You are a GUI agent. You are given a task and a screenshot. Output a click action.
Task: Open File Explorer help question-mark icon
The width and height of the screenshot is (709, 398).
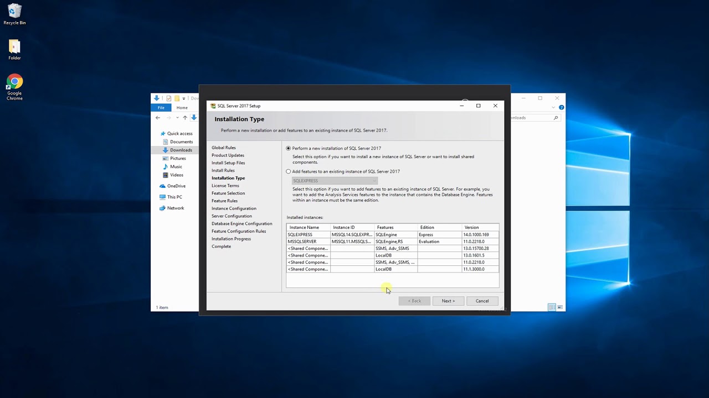tap(561, 107)
